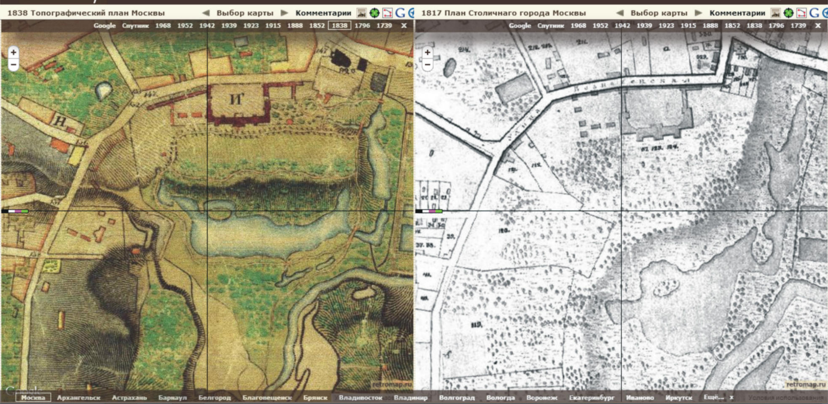
Task: Open photo icon in 1817 panel toolbar
Action: (775, 13)
